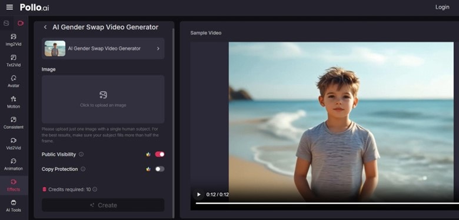Image resolution: width=459 pixels, height=220 pixels.
Task: Choose Consistent in the sidebar
Action: click(14, 123)
